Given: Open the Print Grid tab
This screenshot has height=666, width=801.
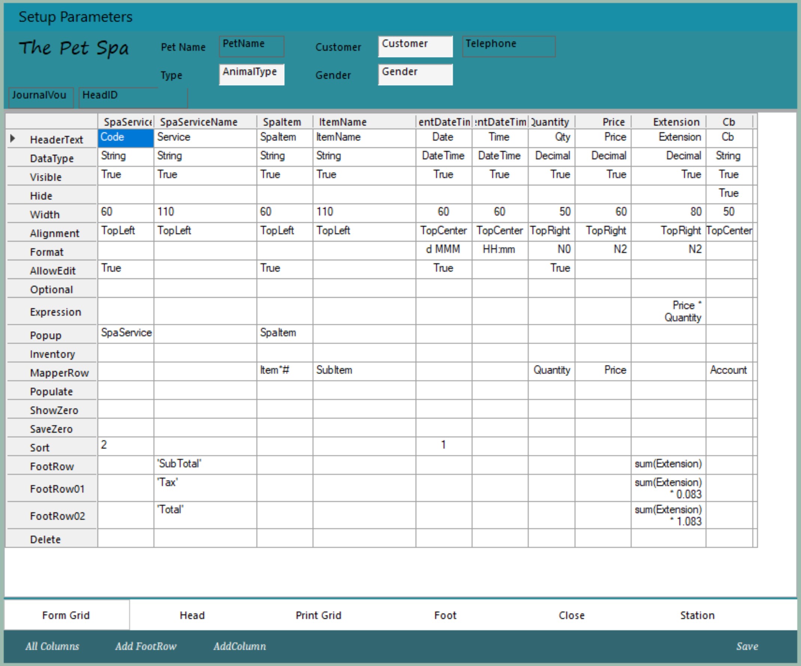Looking at the screenshot, I should coord(318,615).
